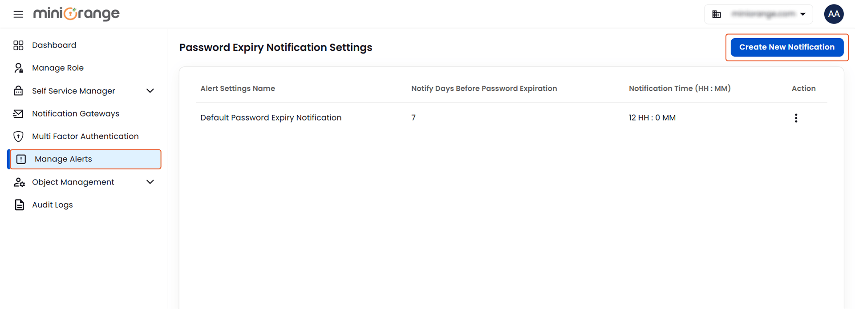The image size is (855, 309).
Task: Click the Self Service Manager lock icon
Action: (18, 91)
